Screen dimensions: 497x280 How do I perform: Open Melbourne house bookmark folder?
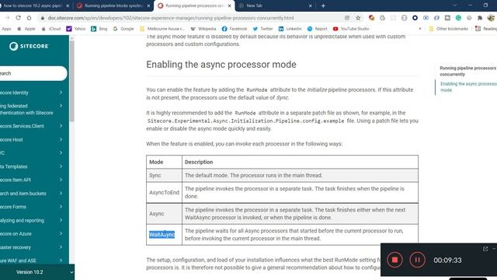162,29
